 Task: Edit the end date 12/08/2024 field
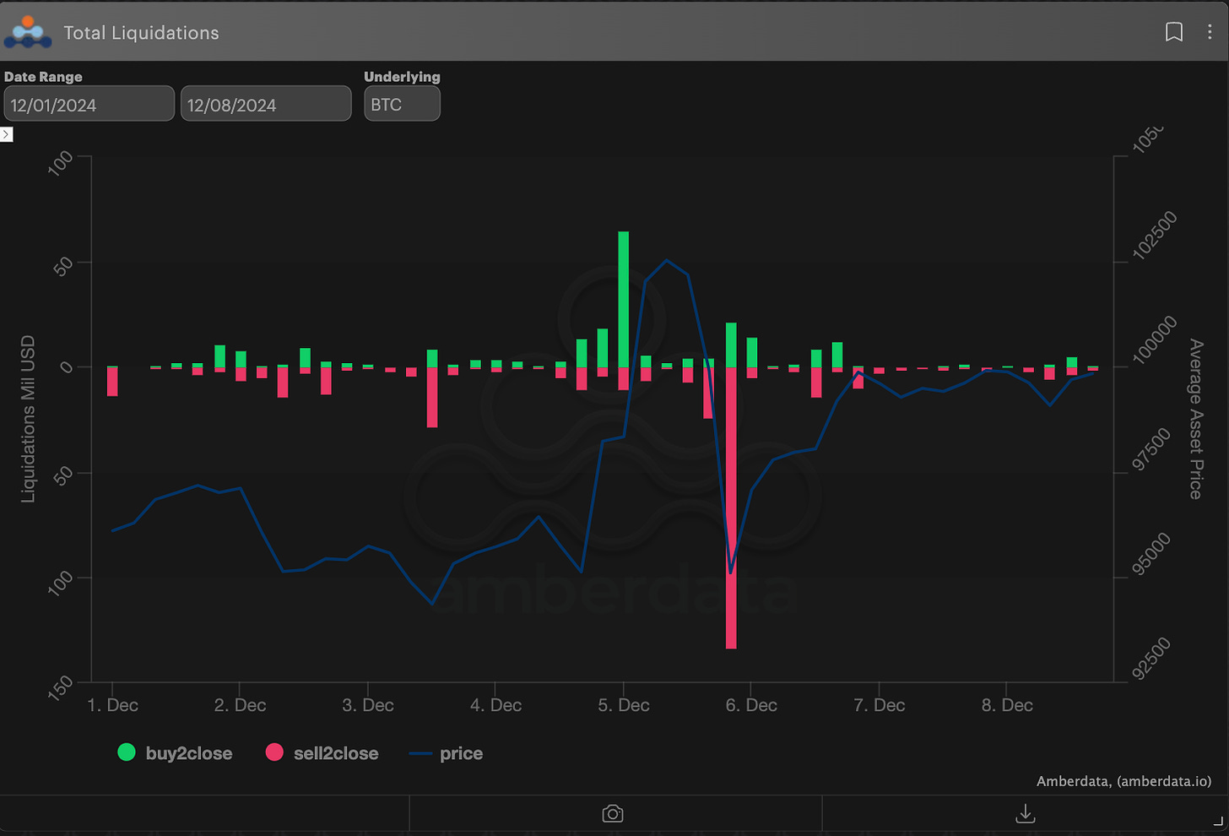(266, 104)
